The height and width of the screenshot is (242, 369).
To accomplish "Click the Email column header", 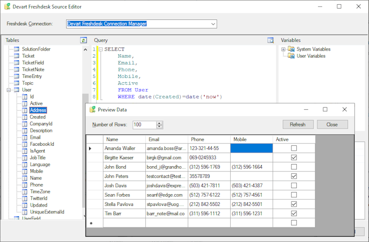I will click(154, 139).
